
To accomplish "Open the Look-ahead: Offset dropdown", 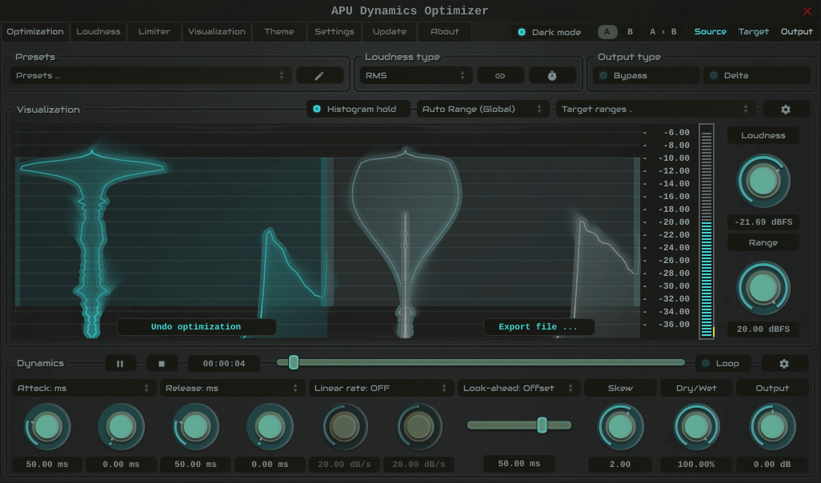I will click(x=519, y=389).
